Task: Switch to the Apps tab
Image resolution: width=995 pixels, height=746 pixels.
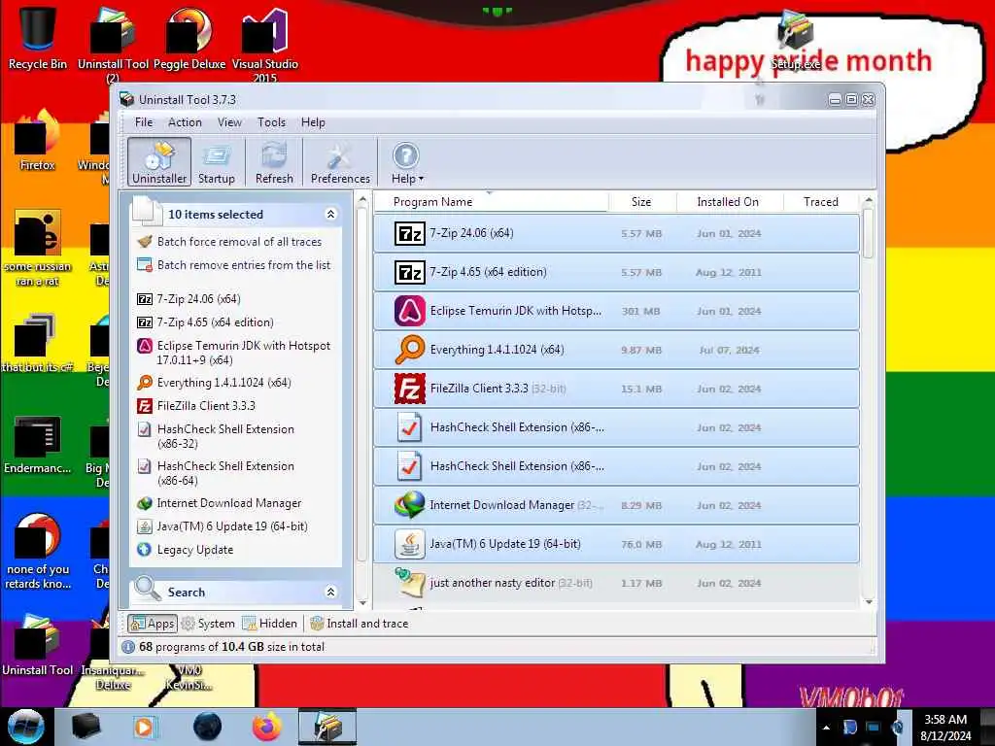Action: [152, 624]
